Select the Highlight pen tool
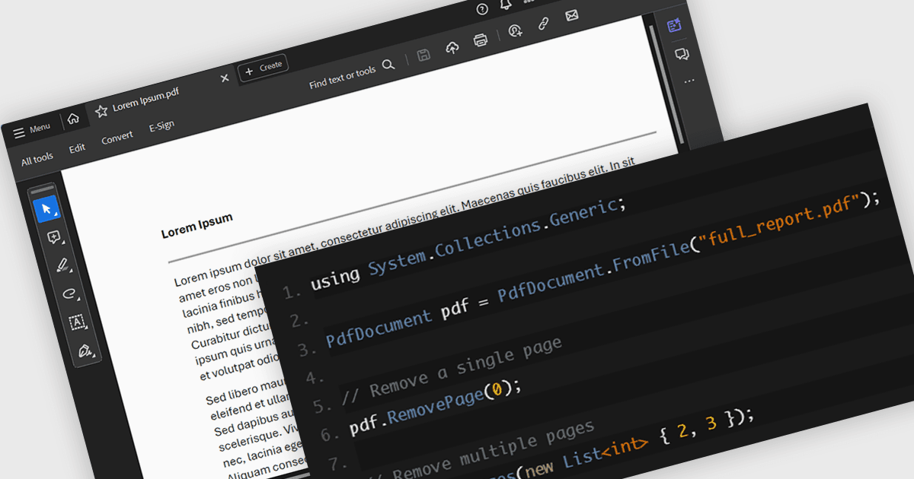This screenshot has width=914, height=479. pyautogui.click(x=62, y=265)
